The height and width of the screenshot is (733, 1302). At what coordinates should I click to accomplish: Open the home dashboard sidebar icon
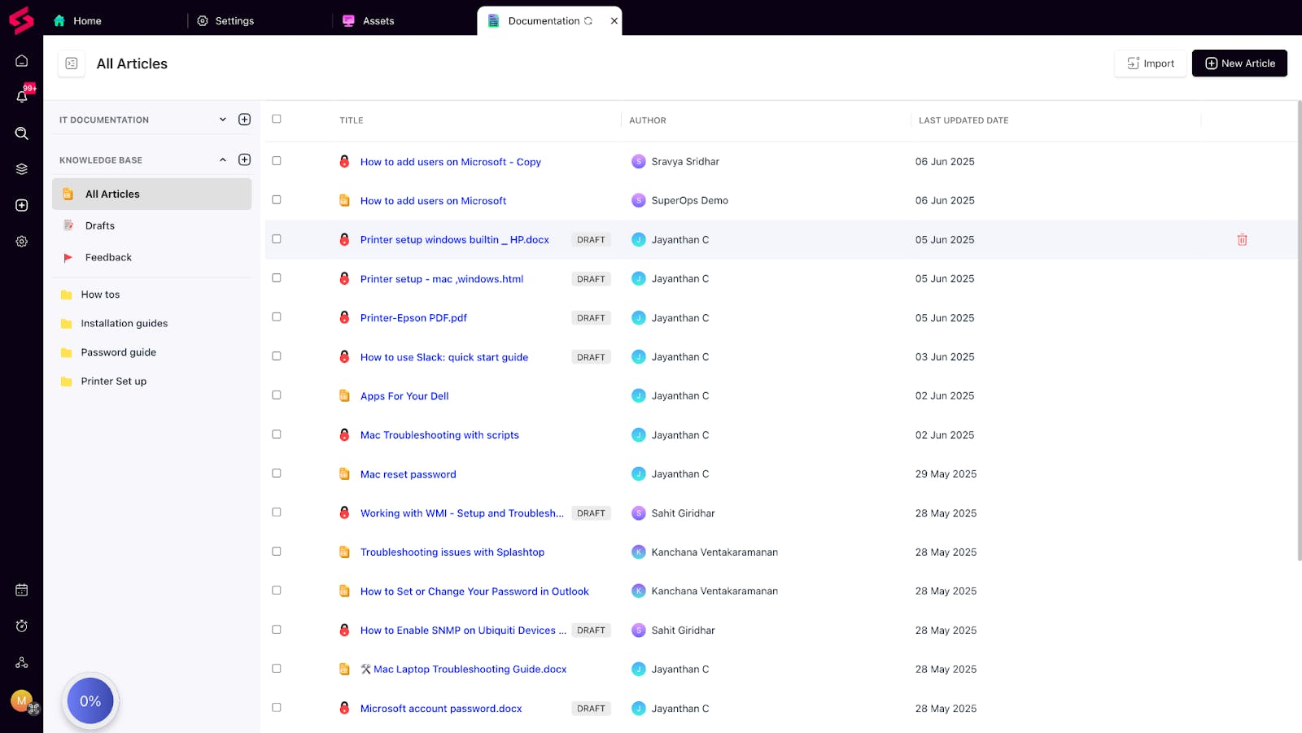point(22,61)
